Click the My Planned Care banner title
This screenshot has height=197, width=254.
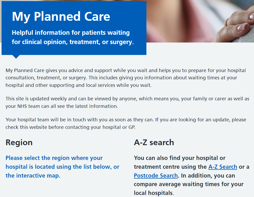pos(61,16)
